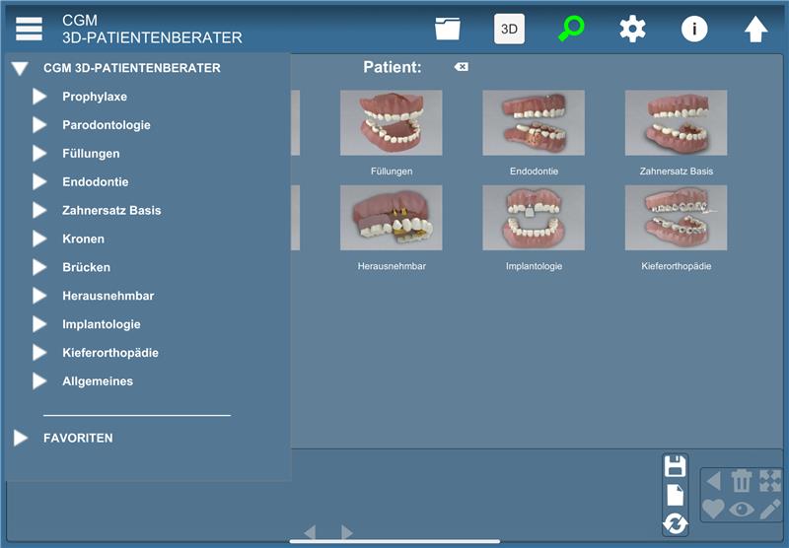Expand the Endodontie tree arrow
Viewport: 789px width, 548px height.
[x=39, y=181]
